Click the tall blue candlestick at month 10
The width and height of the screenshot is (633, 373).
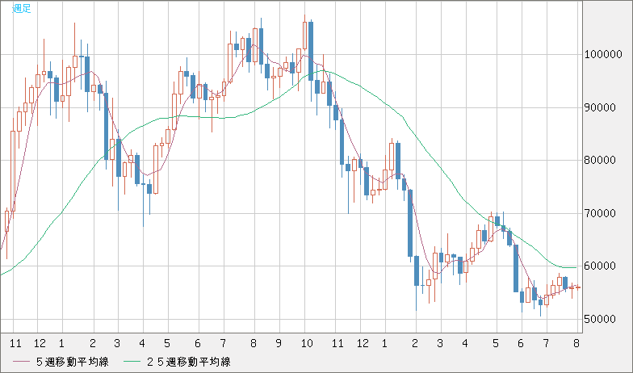pyautogui.click(x=311, y=51)
